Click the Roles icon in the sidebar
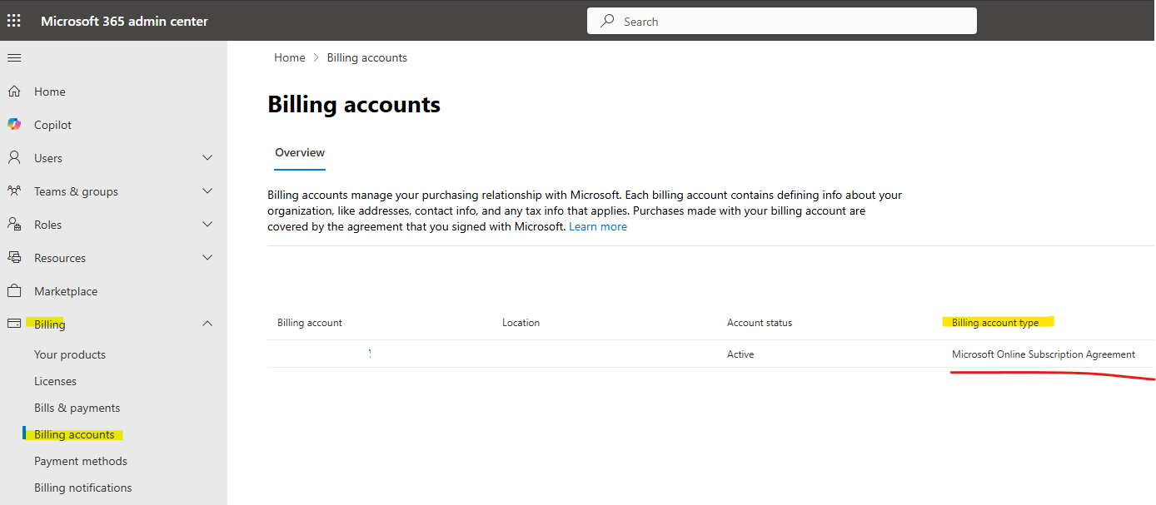 pos(14,225)
